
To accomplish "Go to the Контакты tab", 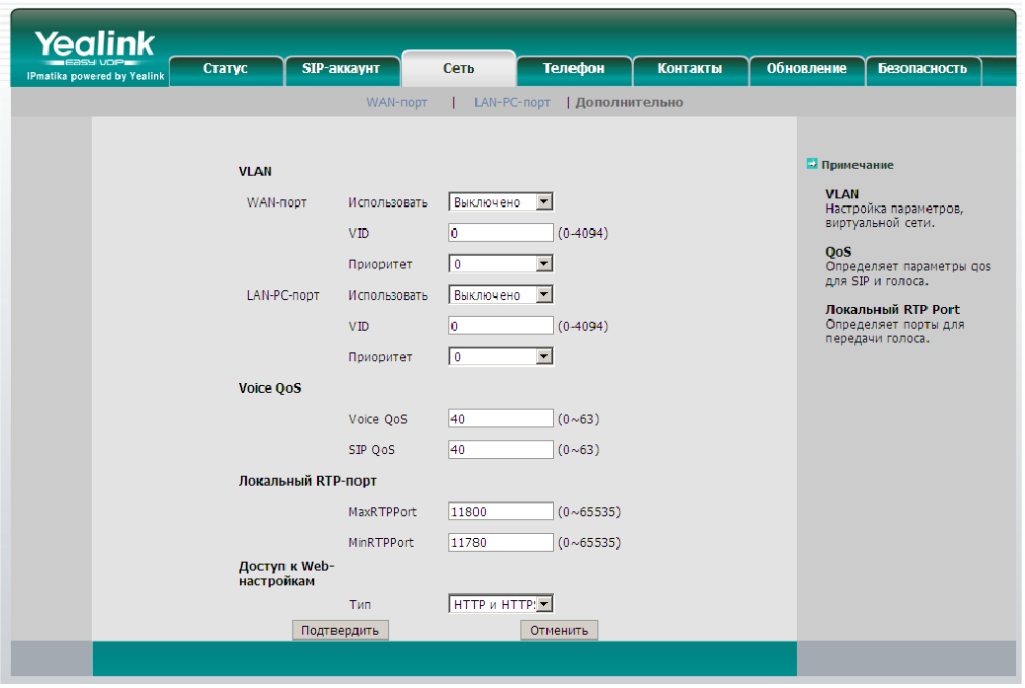I will [x=690, y=69].
